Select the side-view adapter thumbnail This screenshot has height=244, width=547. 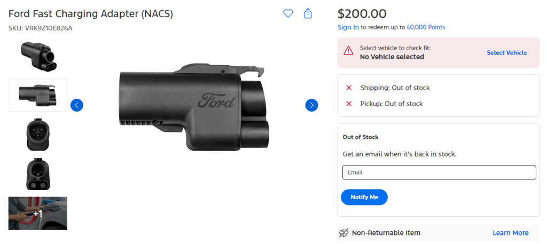(x=38, y=95)
